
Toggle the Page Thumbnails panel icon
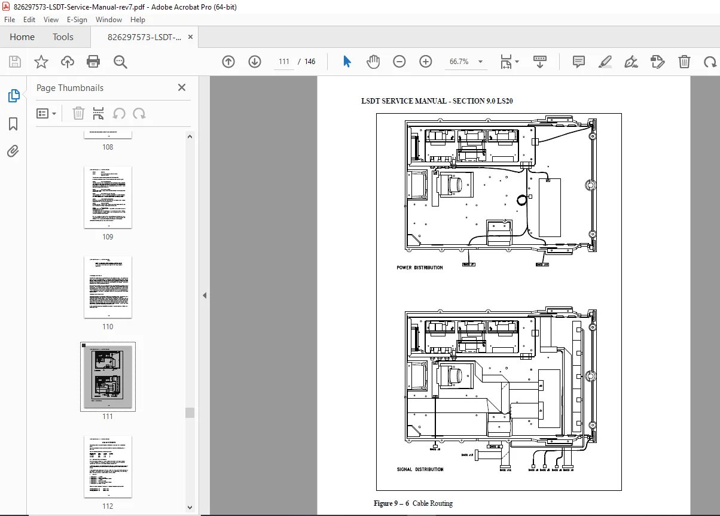coord(13,96)
